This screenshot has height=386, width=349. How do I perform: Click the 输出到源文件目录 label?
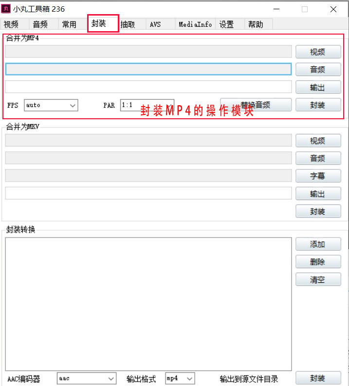pyautogui.click(x=249, y=379)
